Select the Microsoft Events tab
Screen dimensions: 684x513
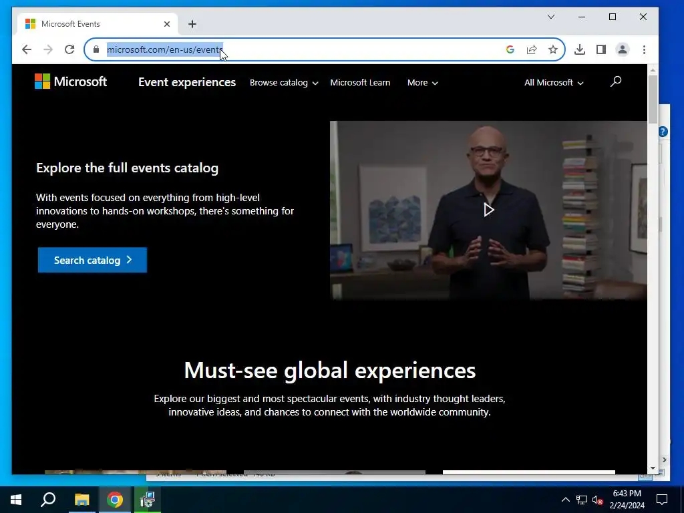point(97,24)
